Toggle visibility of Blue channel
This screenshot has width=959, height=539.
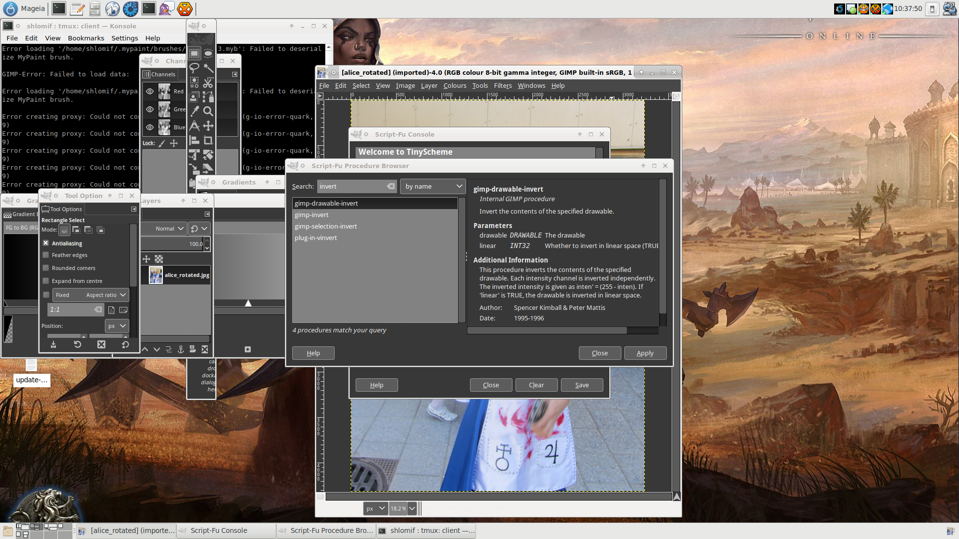[x=150, y=127]
